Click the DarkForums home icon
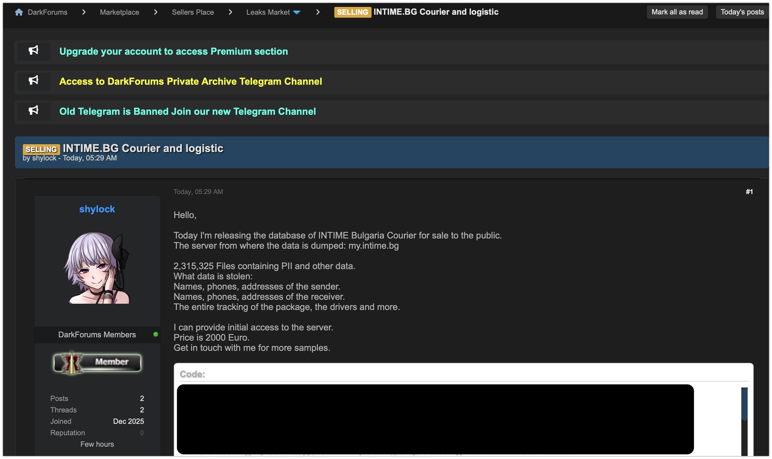This screenshot has height=459, width=772. (19, 12)
